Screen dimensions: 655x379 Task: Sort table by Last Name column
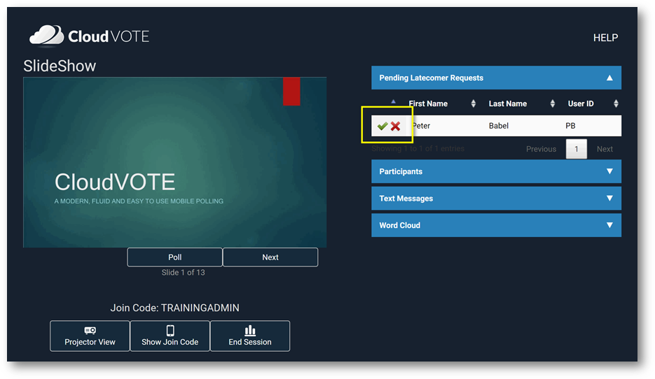(522, 103)
